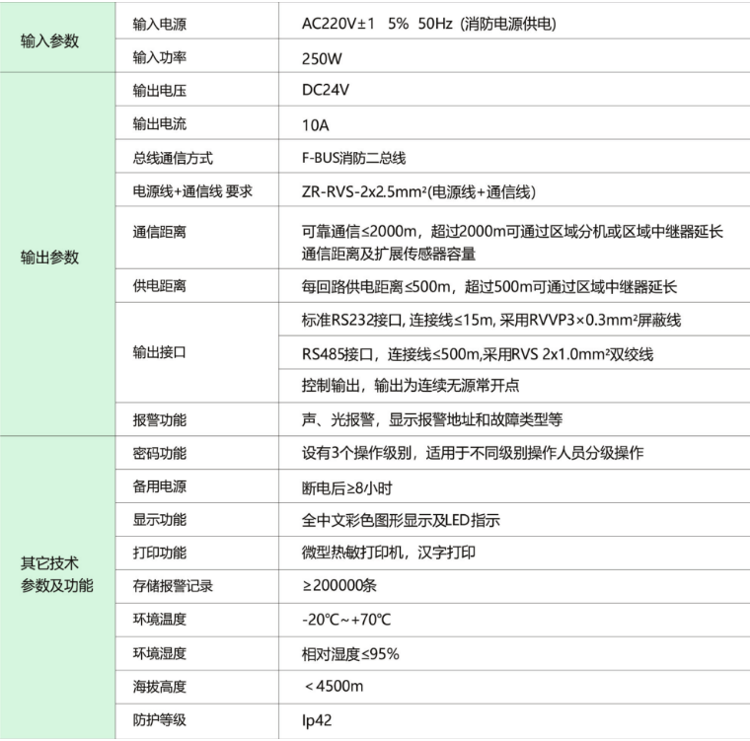The image size is (750, 741).
Task: Click the 输入参数 category cell
Action: point(49,41)
